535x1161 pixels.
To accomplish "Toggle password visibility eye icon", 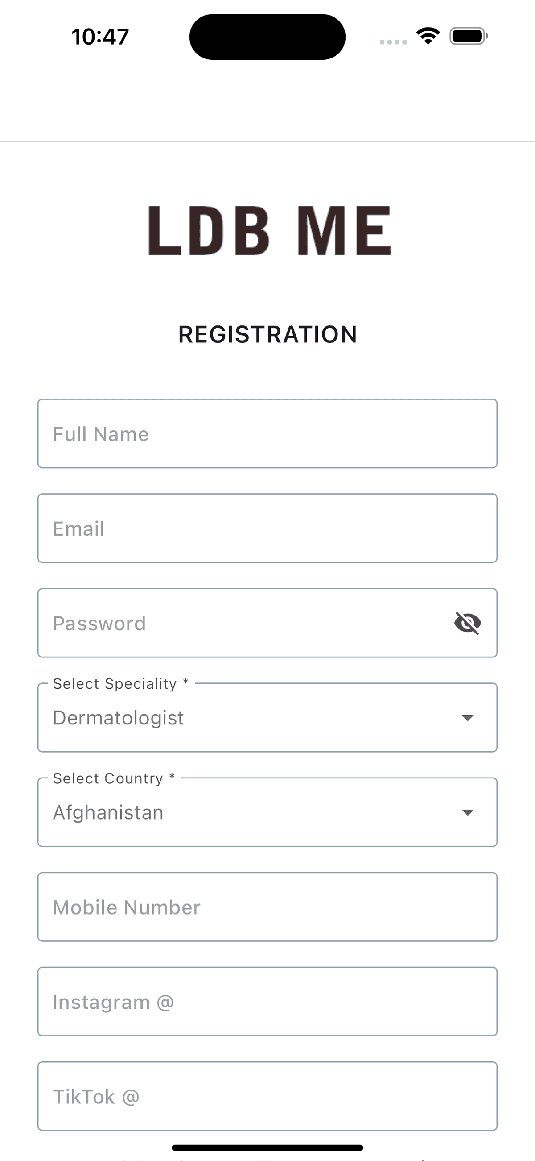I will (467, 623).
